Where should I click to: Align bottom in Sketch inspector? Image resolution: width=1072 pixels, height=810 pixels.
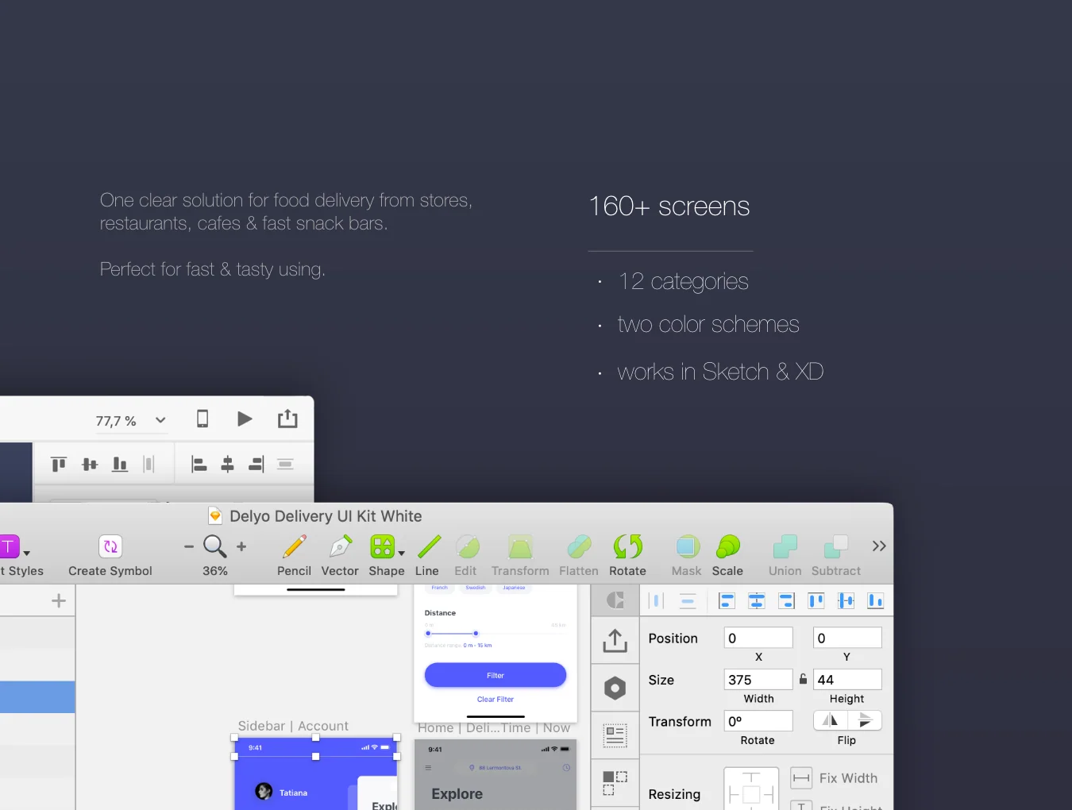876,601
